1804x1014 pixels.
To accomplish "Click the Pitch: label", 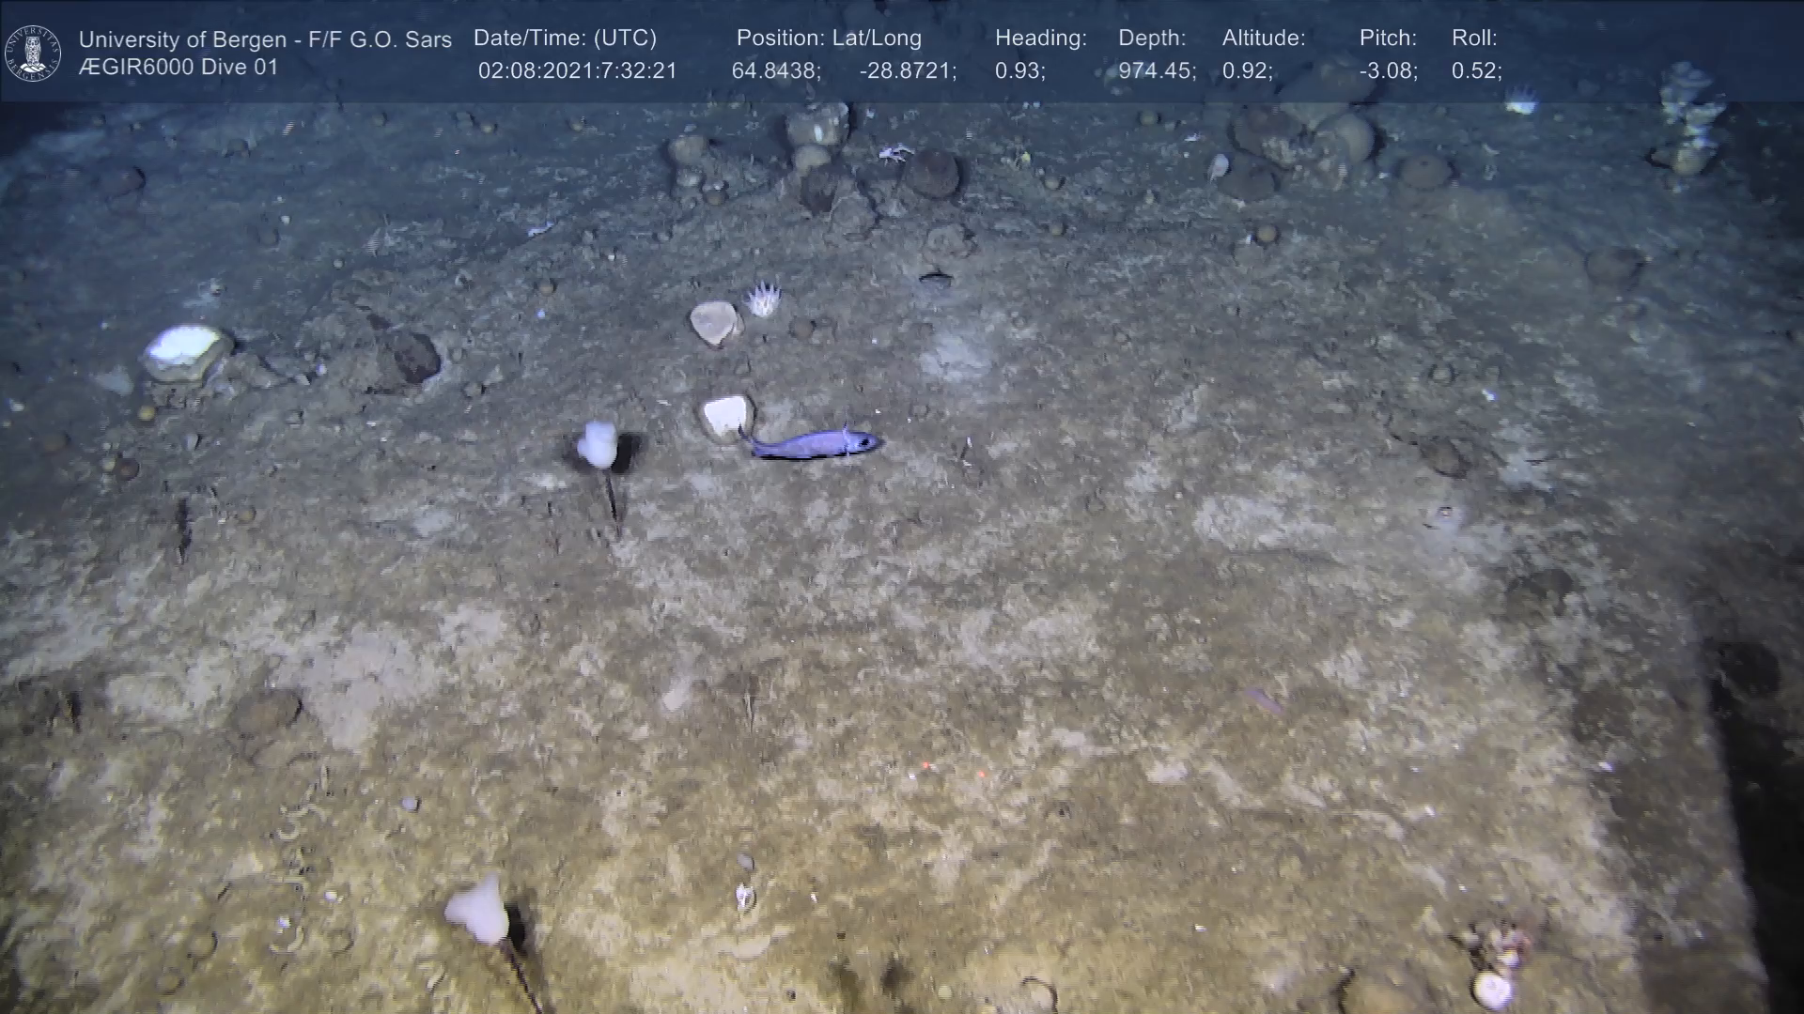I will (1388, 38).
